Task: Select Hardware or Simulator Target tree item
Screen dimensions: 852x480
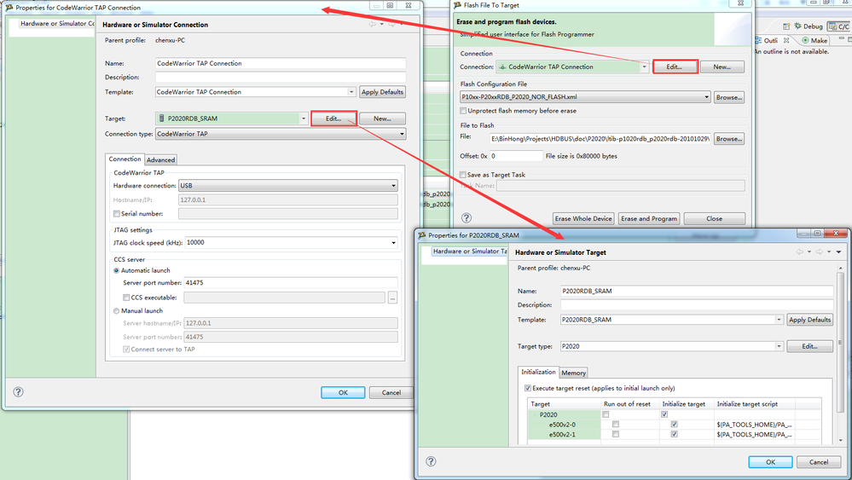Action: [x=469, y=252]
